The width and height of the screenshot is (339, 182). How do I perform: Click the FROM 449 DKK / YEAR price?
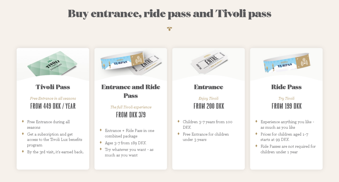coord(53,106)
